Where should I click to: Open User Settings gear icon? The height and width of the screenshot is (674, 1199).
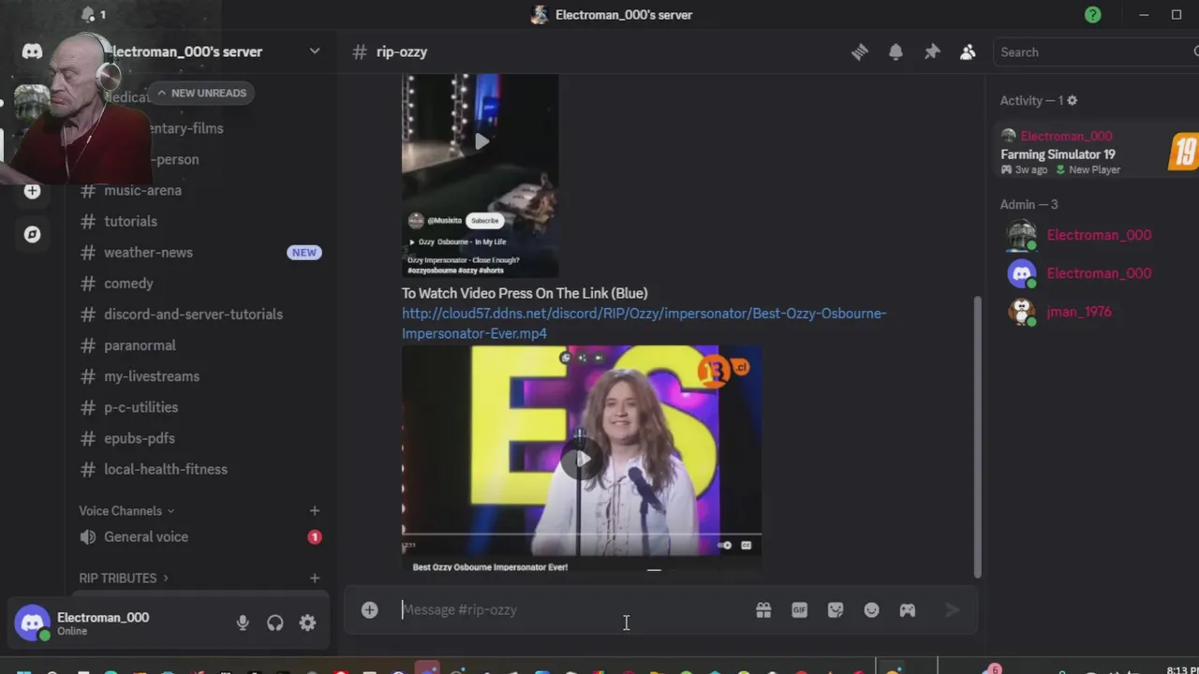(x=307, y=623)
